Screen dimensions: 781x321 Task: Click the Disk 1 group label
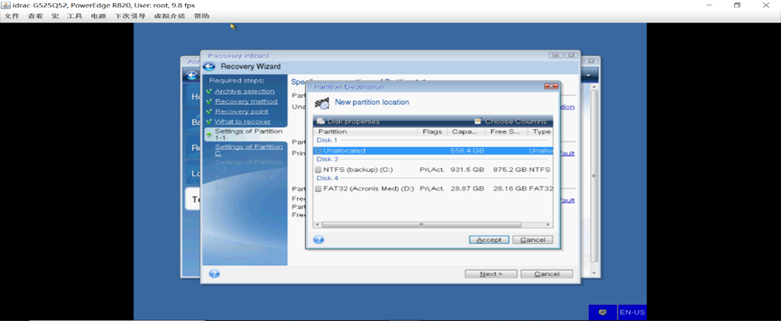click(327, 141)
